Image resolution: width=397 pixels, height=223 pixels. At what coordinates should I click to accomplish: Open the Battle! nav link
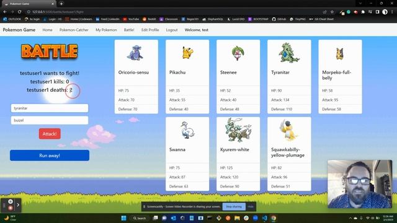coord(129,30)
